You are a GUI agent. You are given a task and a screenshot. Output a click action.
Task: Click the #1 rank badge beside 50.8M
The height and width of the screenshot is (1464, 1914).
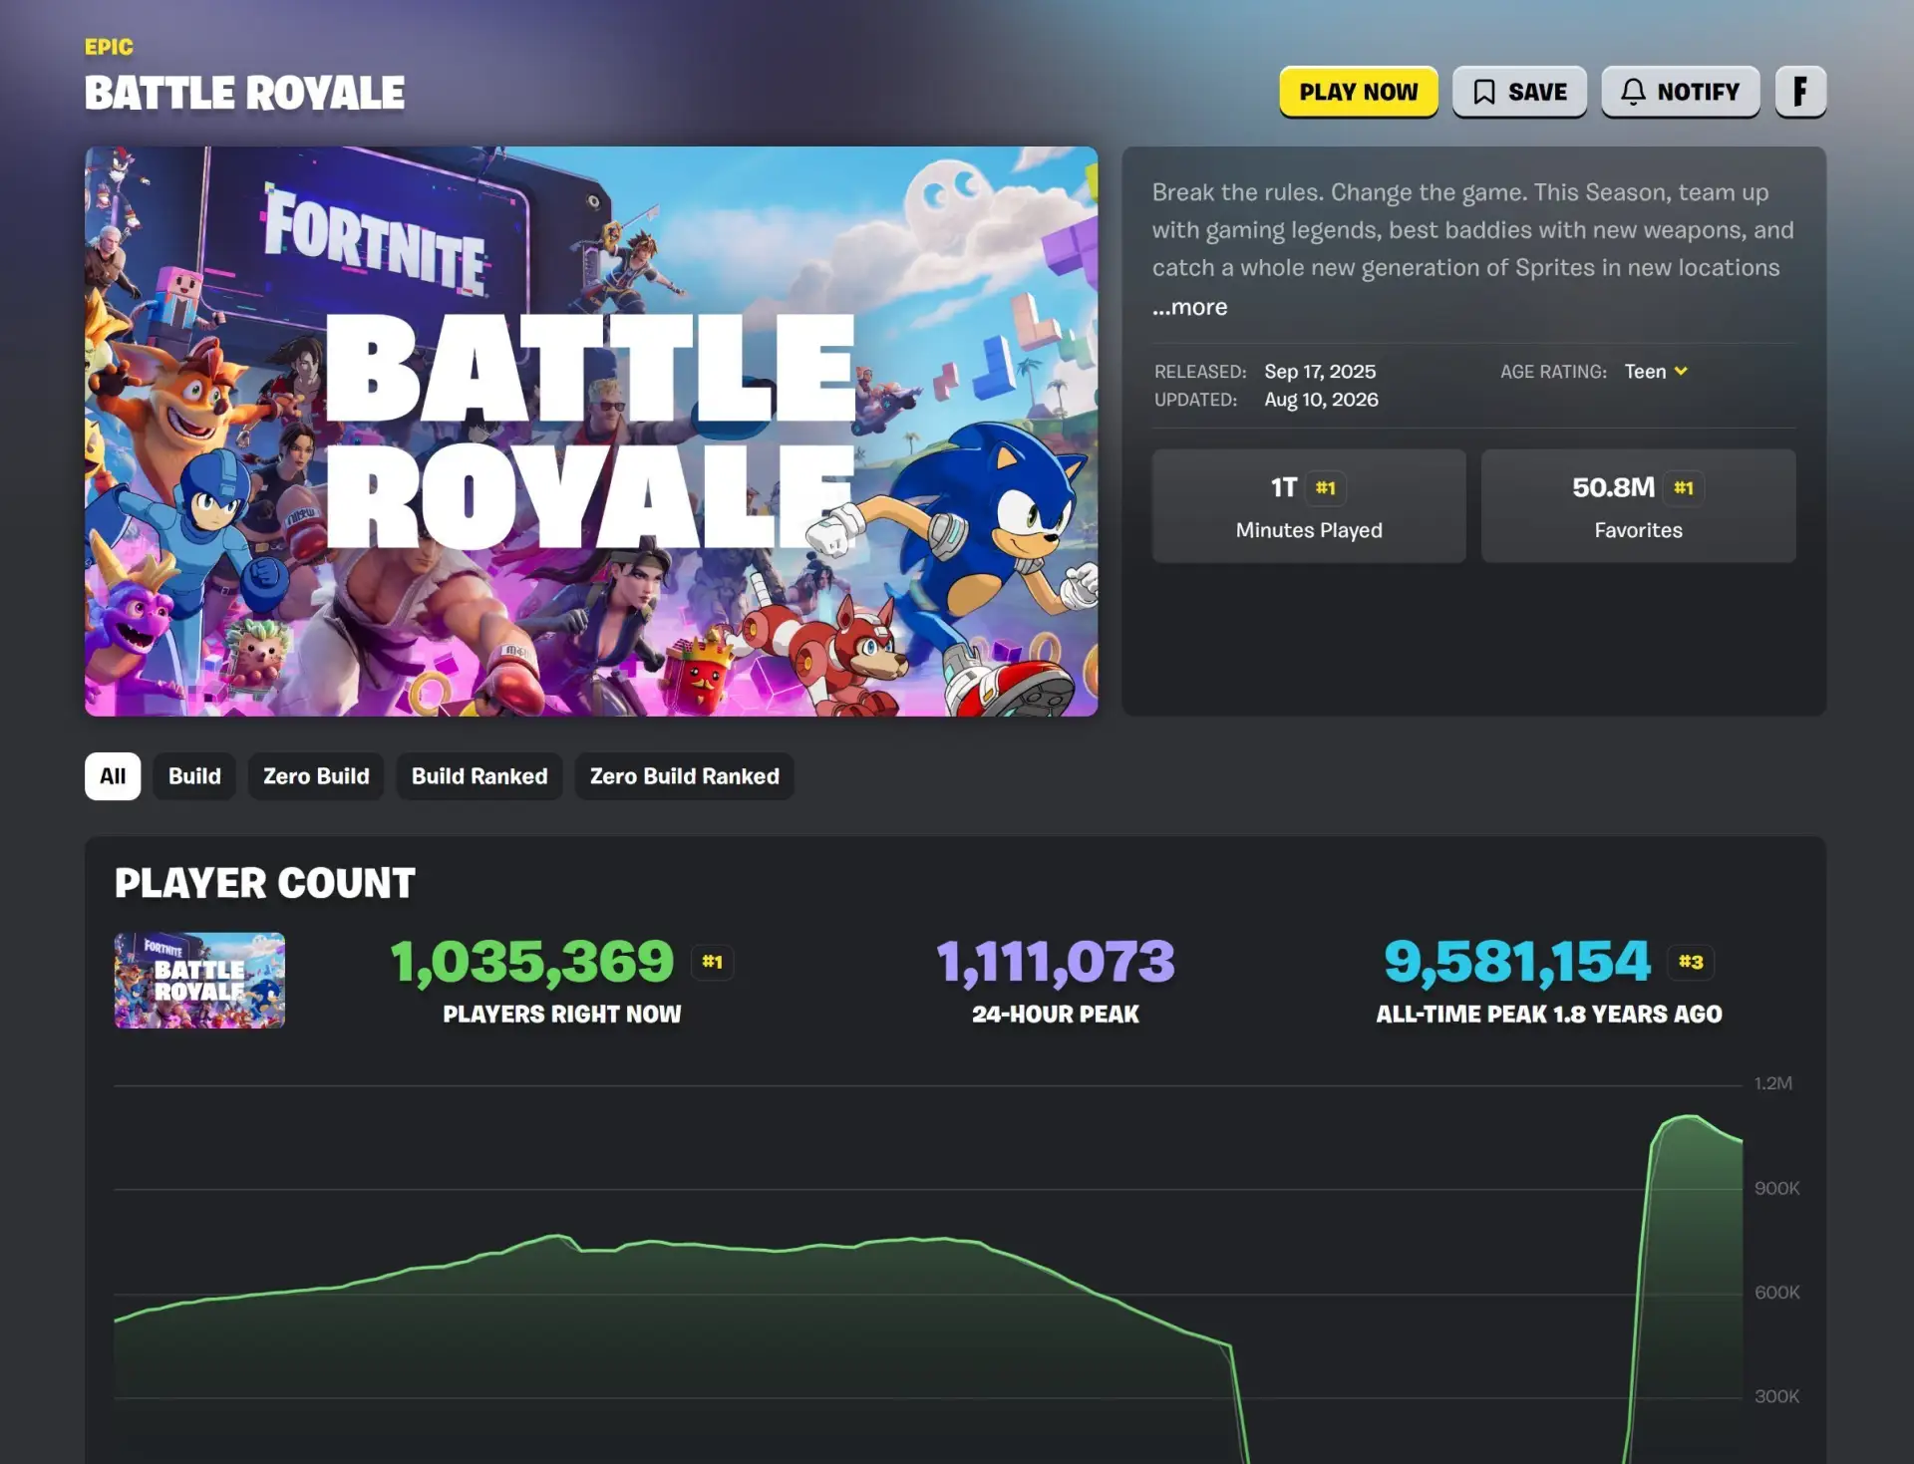click(1684, 488)
